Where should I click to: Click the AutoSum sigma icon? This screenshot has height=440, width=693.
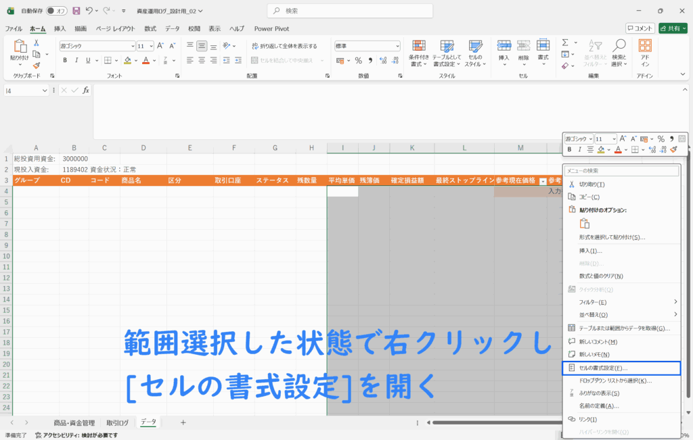click(x=564, y=42)
